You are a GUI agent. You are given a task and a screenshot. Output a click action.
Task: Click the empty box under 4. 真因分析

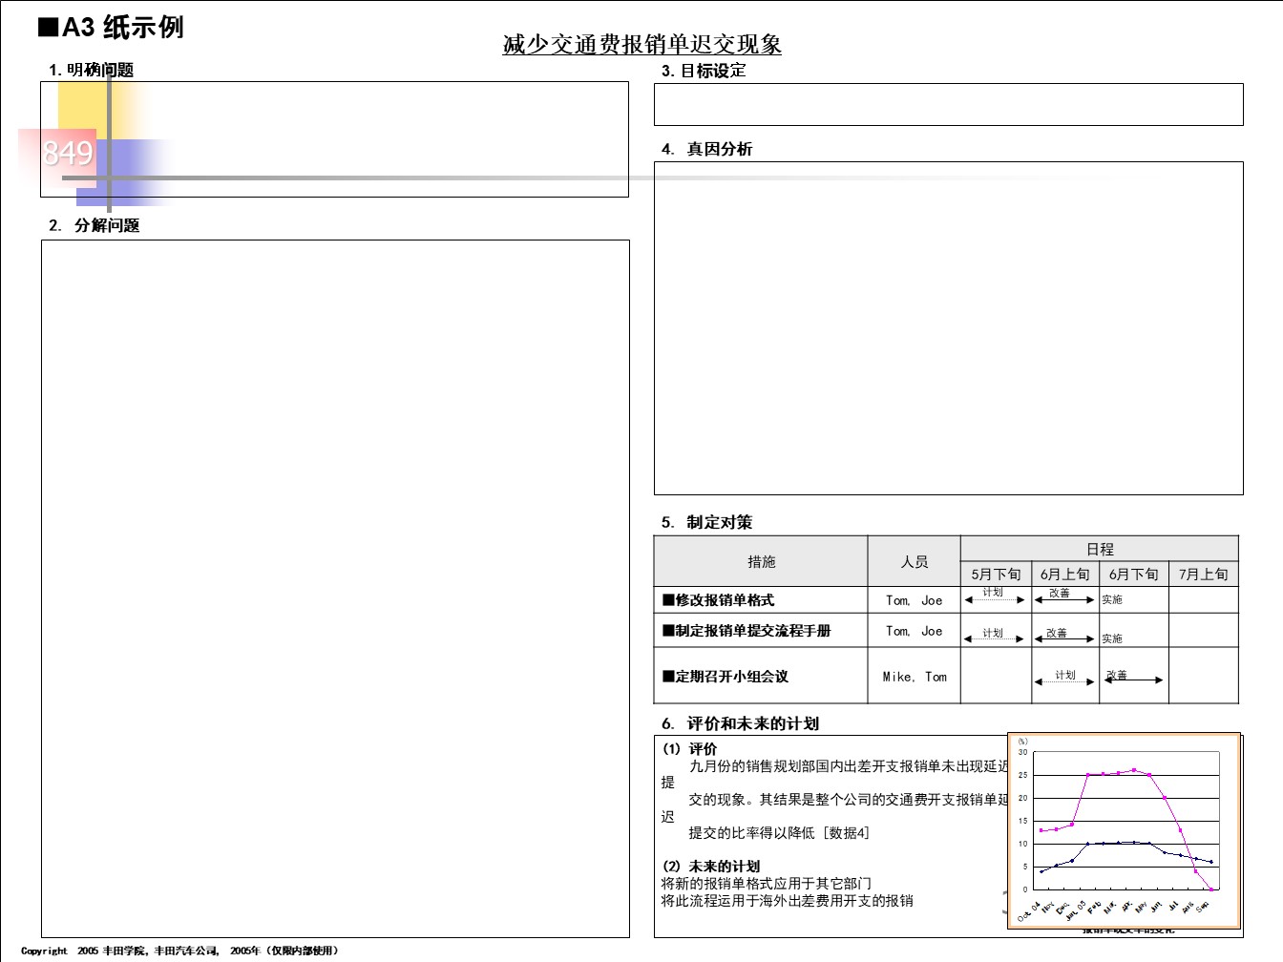tap(948, 328)
